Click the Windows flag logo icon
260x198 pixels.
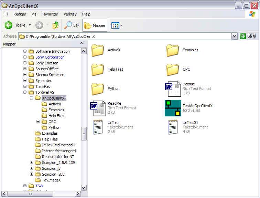252,14
